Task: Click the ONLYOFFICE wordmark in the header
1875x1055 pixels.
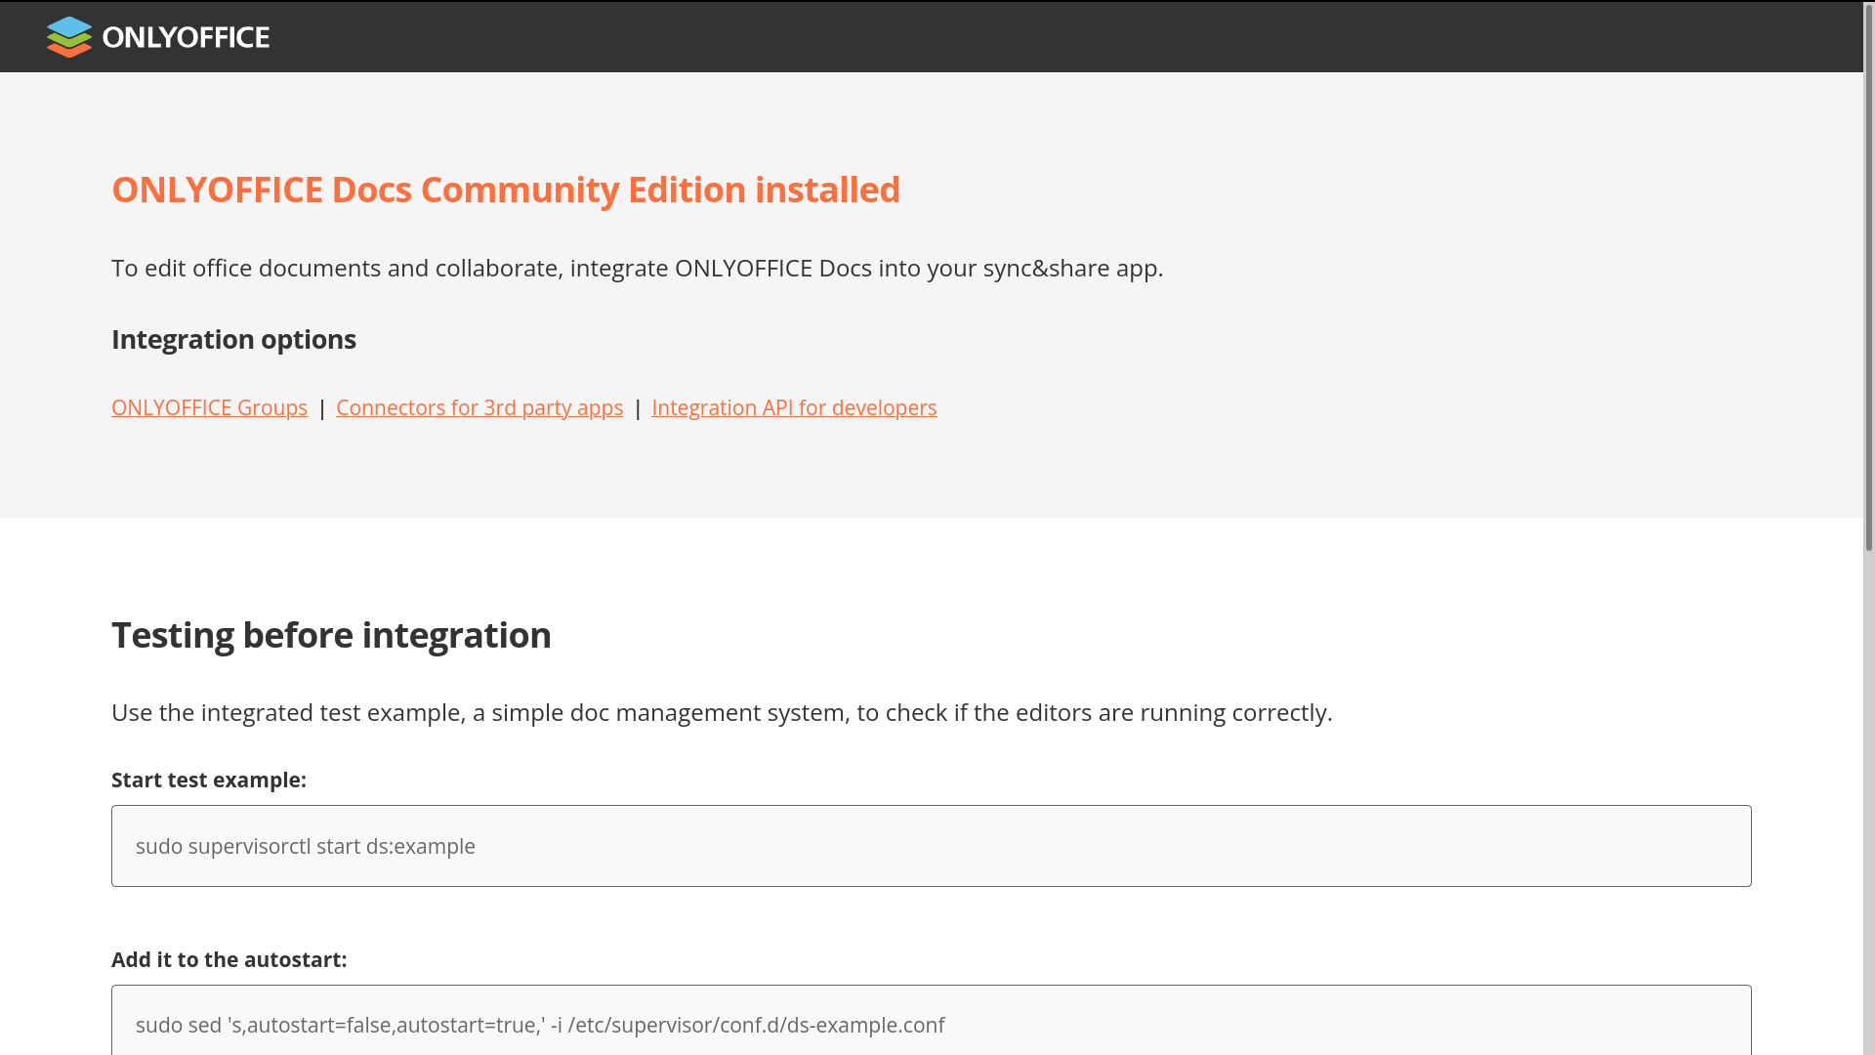Action: (186, 37)
